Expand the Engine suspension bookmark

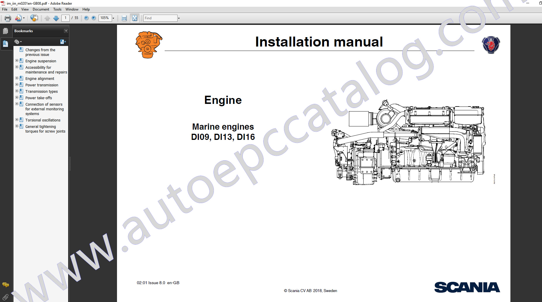tap(17, 61)
